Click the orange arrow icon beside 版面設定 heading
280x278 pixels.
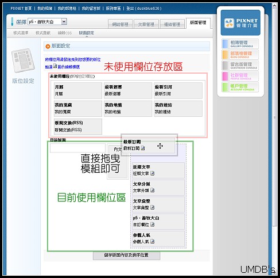coord(48,46)
